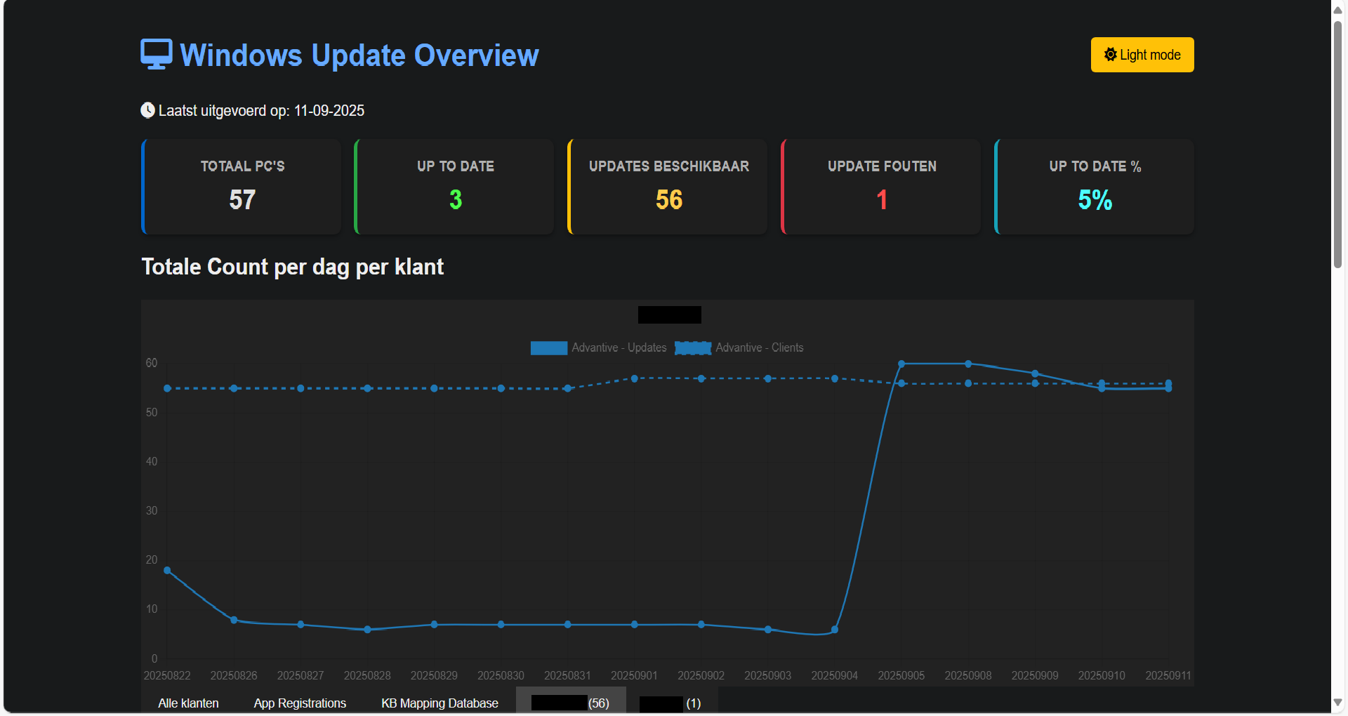1348x716 pixels.
Task: Click the Updates data point at 20250822
Action: pos(167,570)
